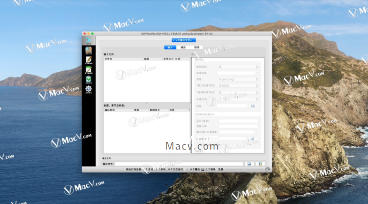Click the 输入文件: label above file list
Image resolution: width=368 pixels, height=204 pixels.
(x=109, y=54)
